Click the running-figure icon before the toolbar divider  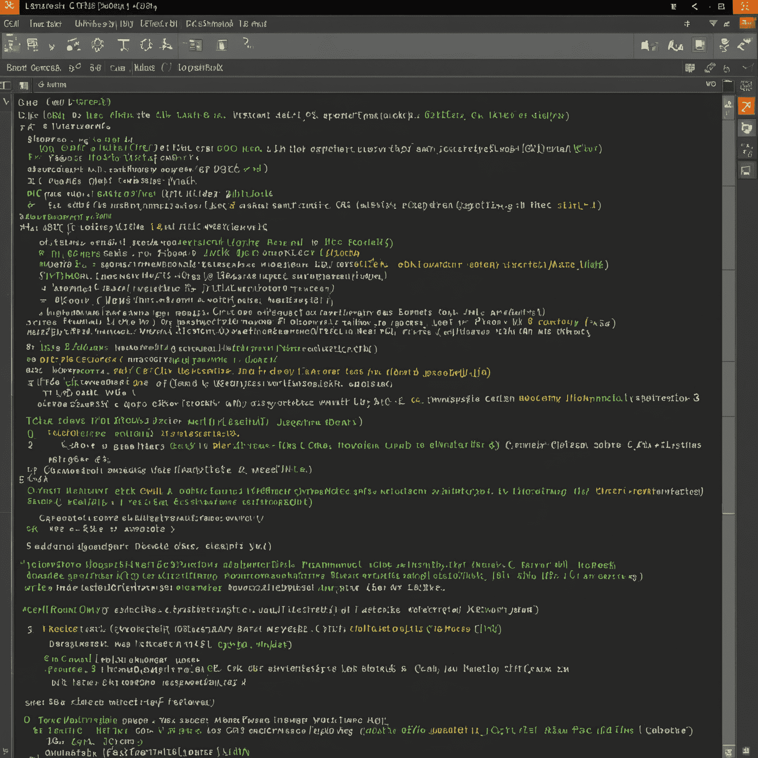coord(167,45)
